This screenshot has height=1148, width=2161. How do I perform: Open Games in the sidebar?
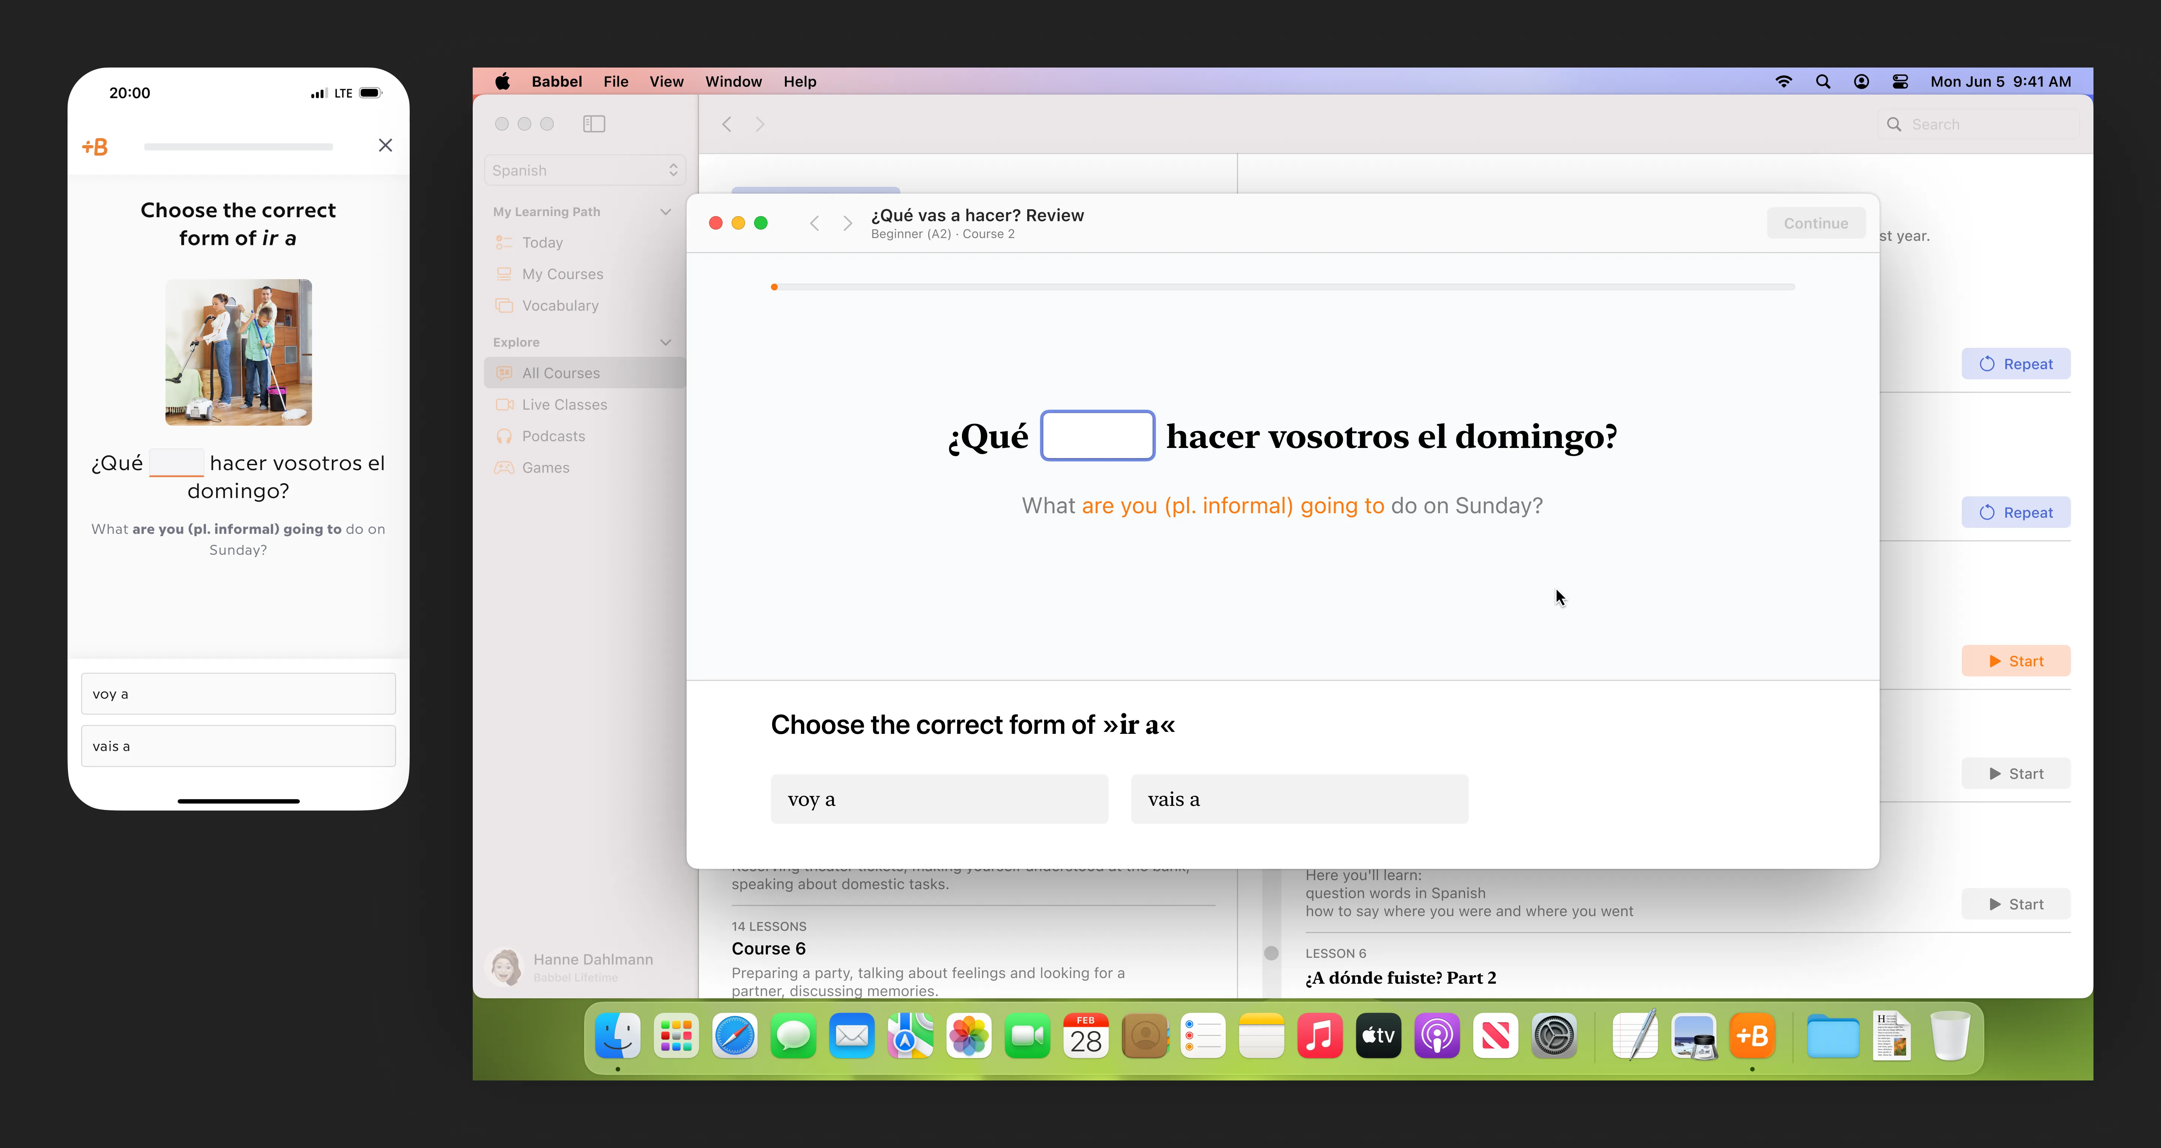pyautogui.click(x=585, y=467)
